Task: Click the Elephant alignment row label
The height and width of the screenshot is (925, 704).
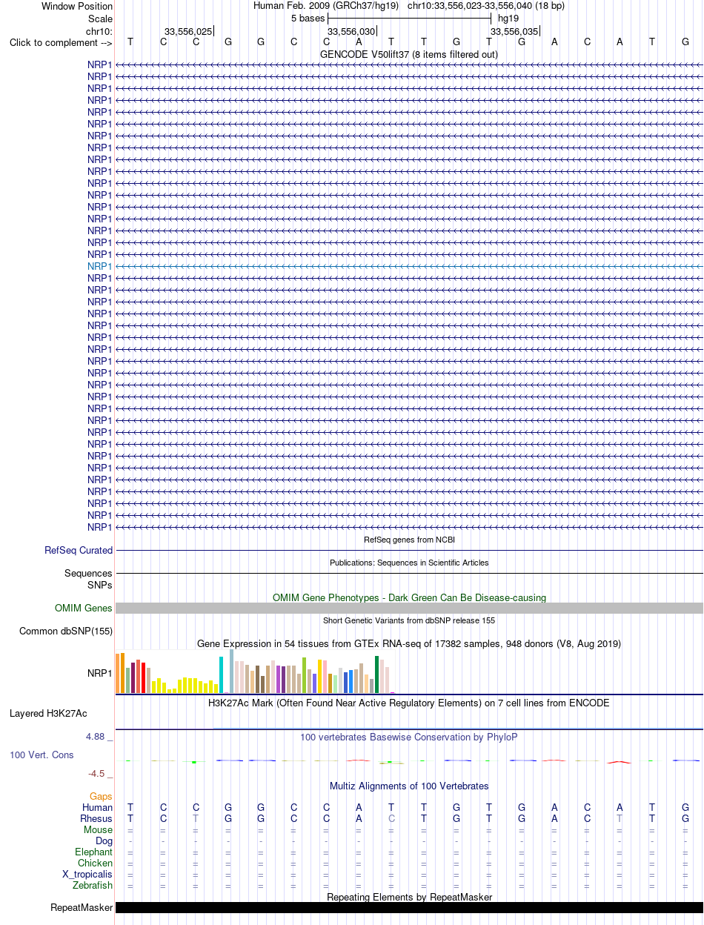Action: 94,852
